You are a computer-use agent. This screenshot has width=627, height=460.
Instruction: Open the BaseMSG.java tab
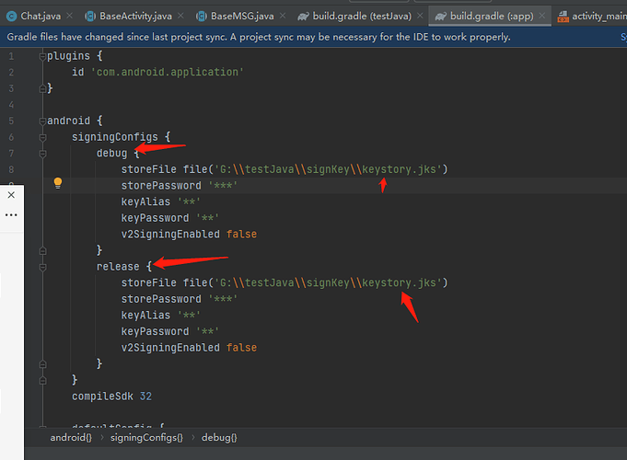click(242, 16)
